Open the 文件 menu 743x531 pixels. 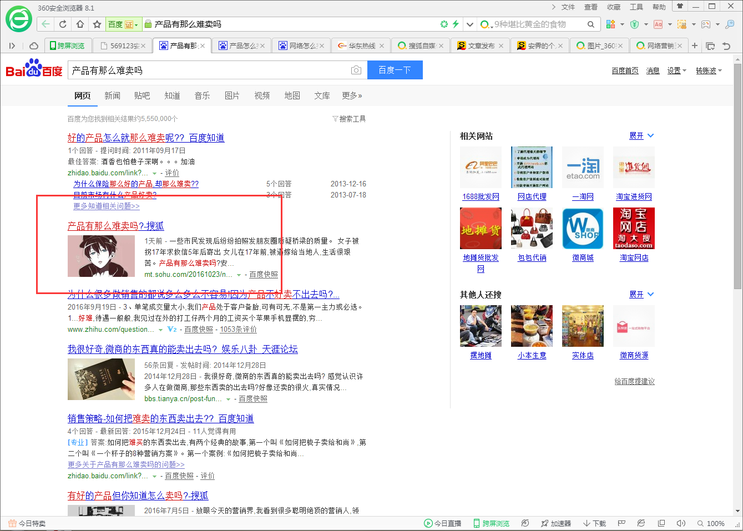tap(568, 7)
